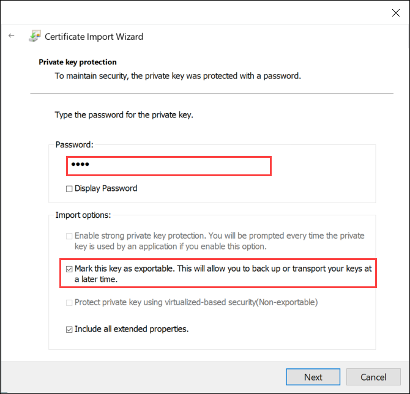
Task: Click the 'Private key protection' heading
Action: click(78, 62)
